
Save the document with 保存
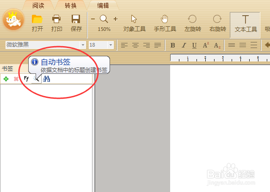76,23
